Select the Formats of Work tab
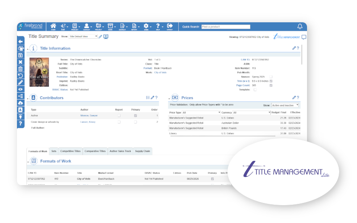Image resolution: width=357 pixels, height=223 pixels. [x=38, y=151]
